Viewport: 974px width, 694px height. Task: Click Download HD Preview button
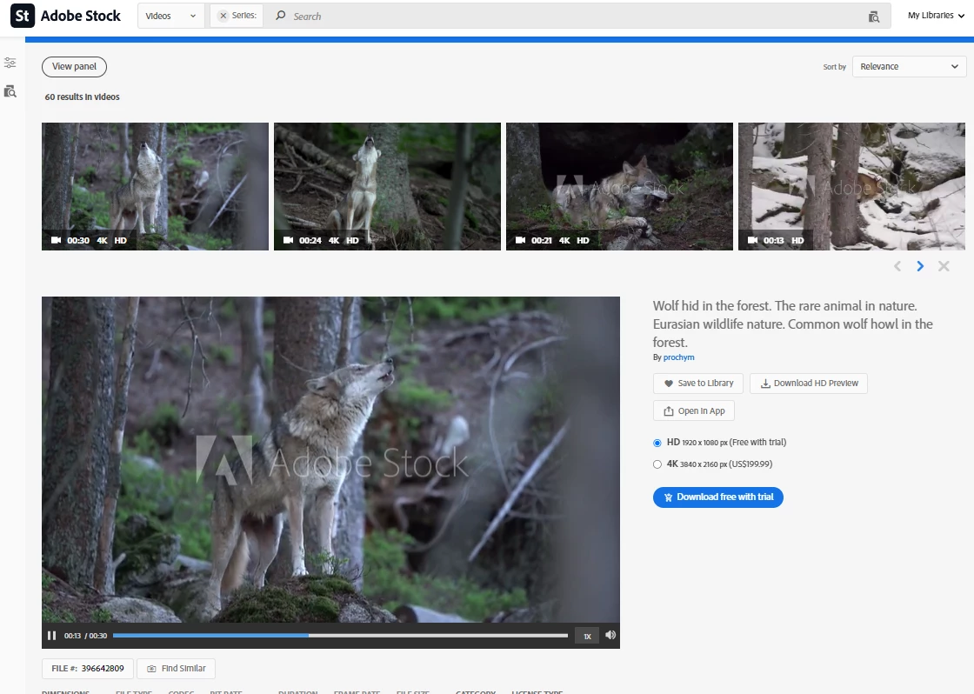coord(809,384)
